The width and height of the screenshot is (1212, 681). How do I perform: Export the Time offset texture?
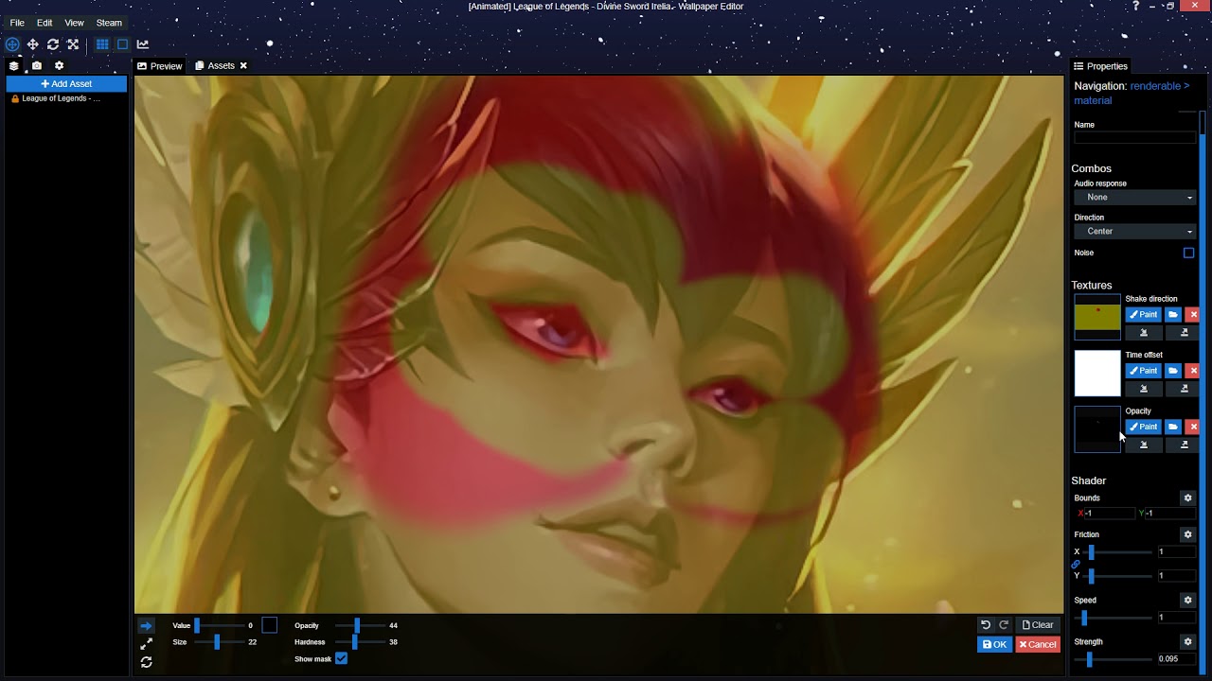(1184, 389)
